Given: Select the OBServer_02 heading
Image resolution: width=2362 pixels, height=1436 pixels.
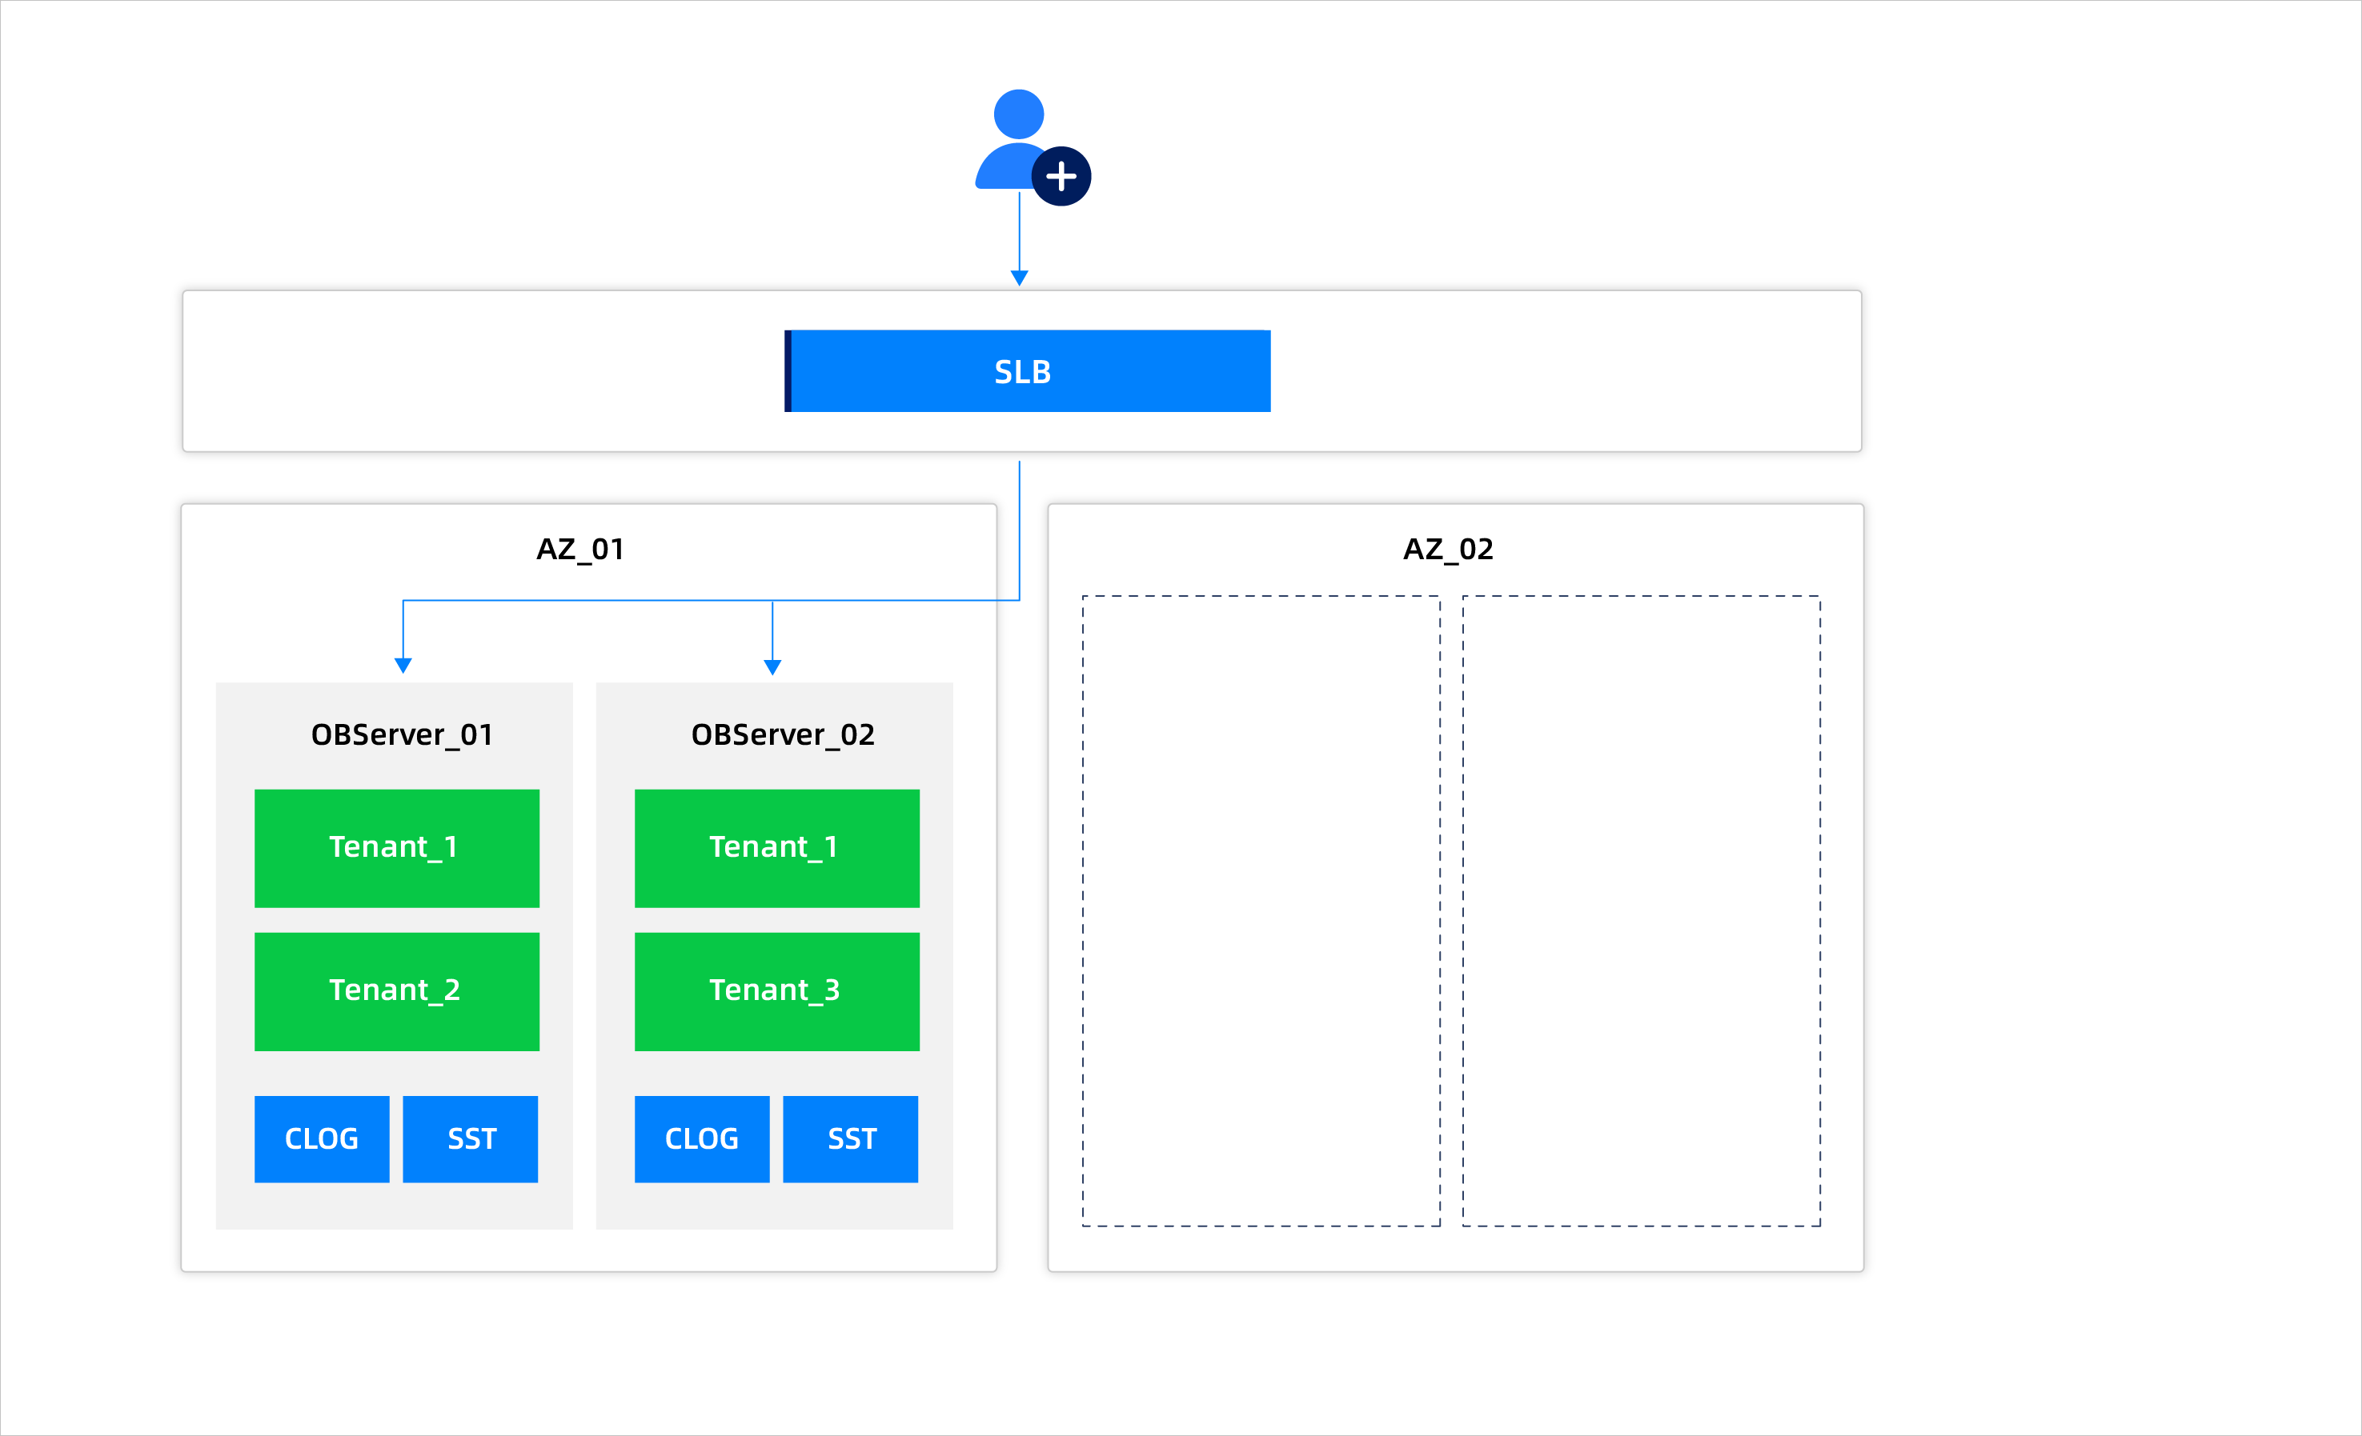Looking at the screenshot, I should 782,734.
